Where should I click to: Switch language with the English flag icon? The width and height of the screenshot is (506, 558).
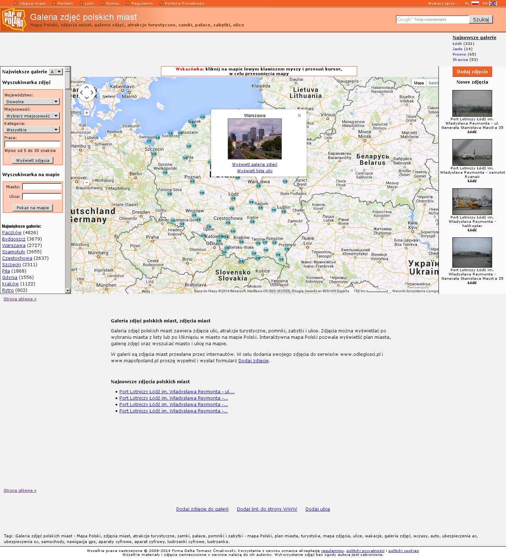click(x=493, y=4)
